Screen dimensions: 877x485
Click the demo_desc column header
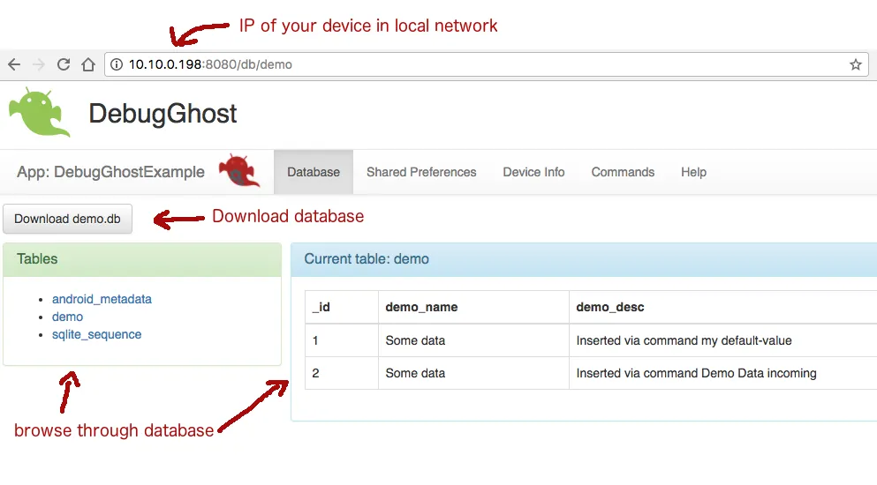(723, 307)
